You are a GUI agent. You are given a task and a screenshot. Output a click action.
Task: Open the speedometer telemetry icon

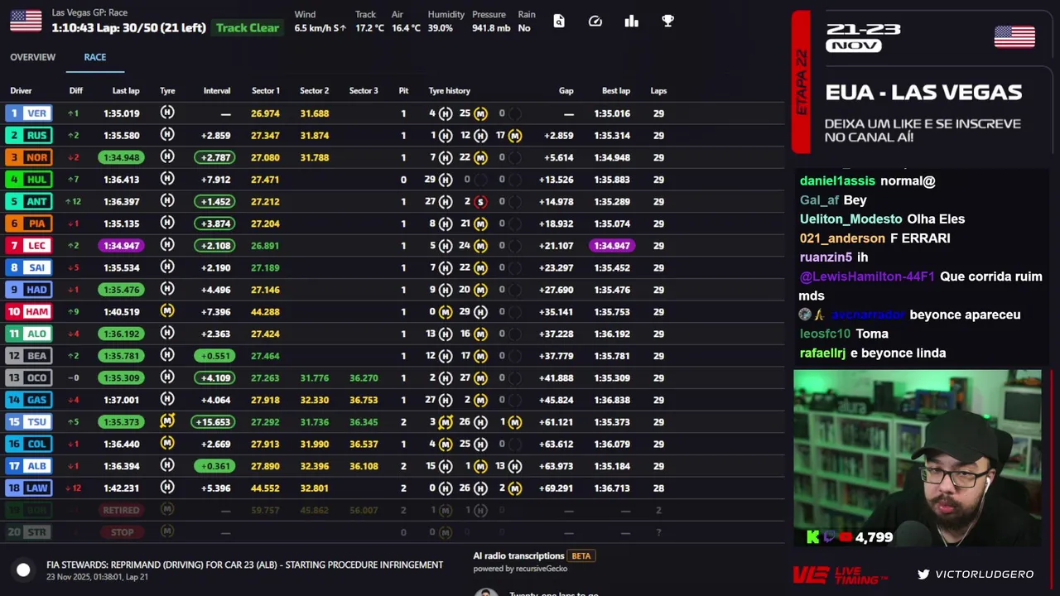[x=595, y=21]
